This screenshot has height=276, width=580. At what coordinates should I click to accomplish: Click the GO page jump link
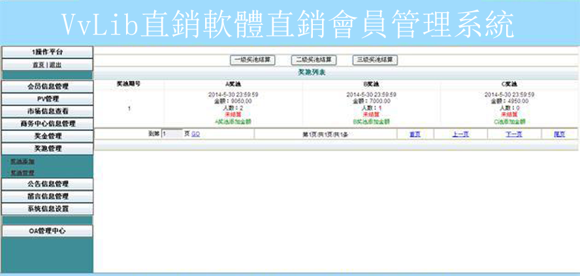point(196,134)
